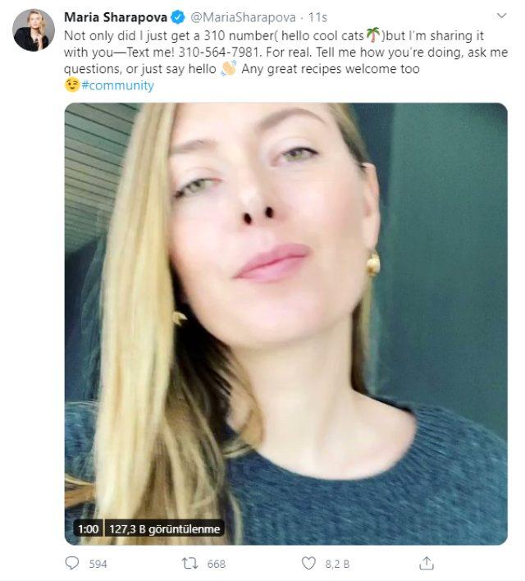Click the 127,3 B görüntülenme view count
Image resolution: width=525 pixels, height=581 pixels.
165,529
